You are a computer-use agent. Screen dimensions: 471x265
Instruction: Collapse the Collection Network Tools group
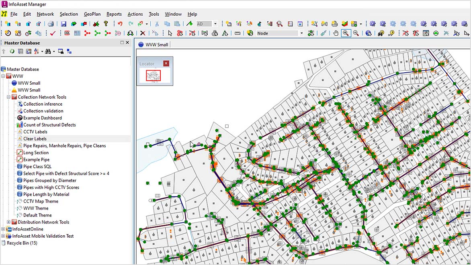coord(9,97)
